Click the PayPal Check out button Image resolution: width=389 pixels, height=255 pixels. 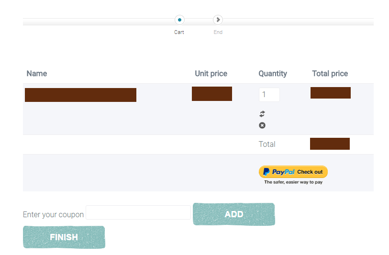293,172
